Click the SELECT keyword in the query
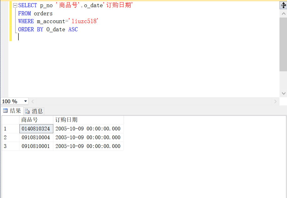287x198 pixels. (x=28, y=6)
